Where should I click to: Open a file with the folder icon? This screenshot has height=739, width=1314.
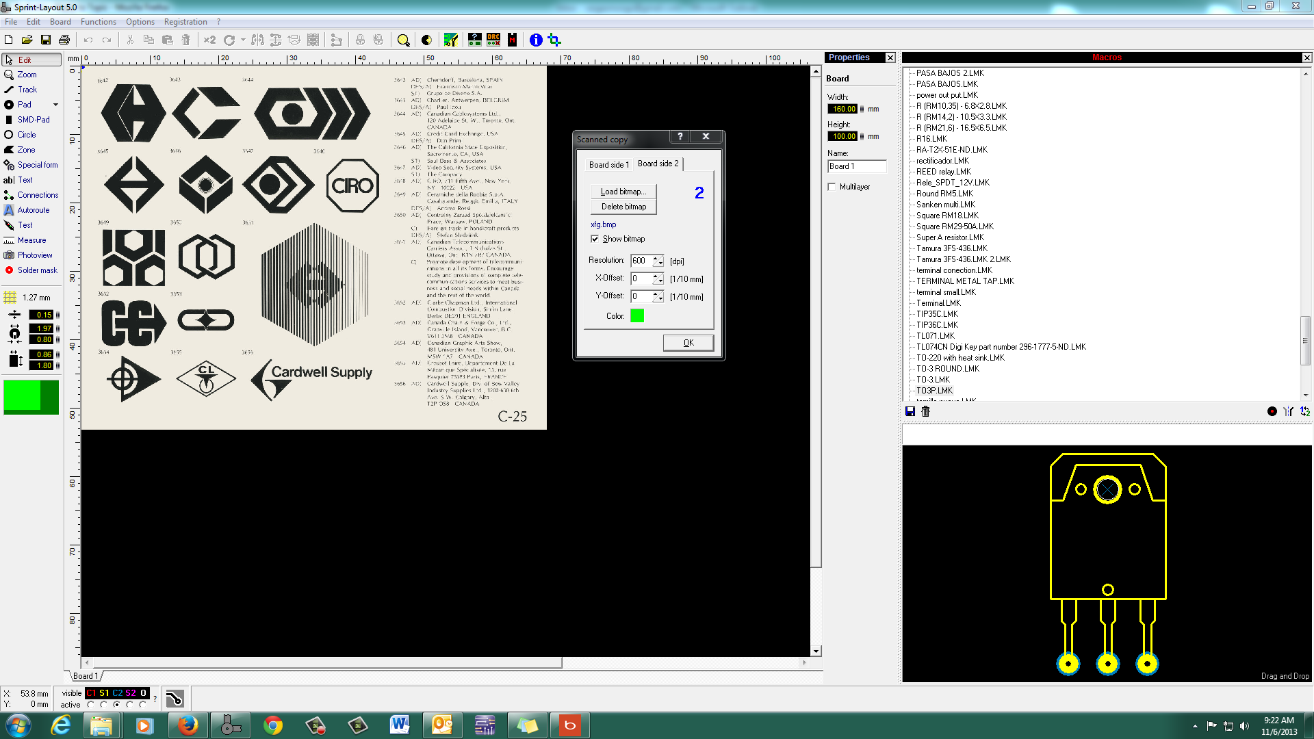(x=27, y=40)
